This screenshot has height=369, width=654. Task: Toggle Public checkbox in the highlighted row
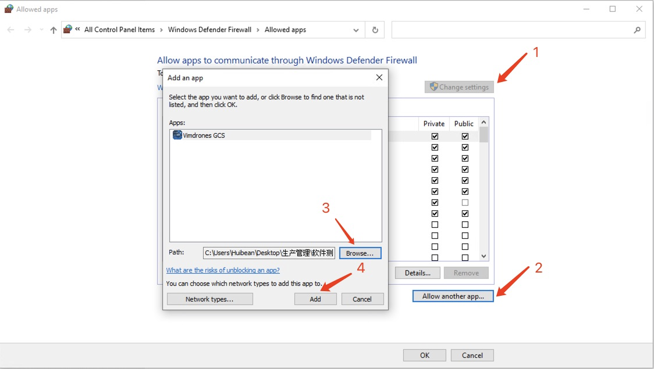pos(465,136)
